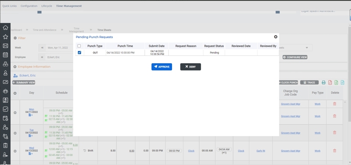Open the stacked cubes icon in the sidebar
Image resolution: width=351 pixels, height=165 pixels.
point(5,64)
